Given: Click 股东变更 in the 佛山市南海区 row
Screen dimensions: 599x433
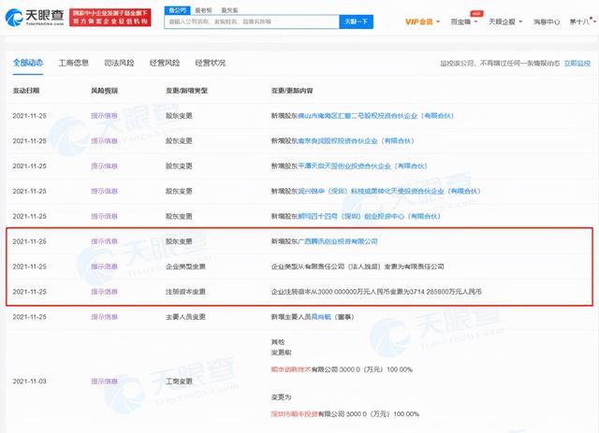Looking at the screenshot, I should click(179, 116).
